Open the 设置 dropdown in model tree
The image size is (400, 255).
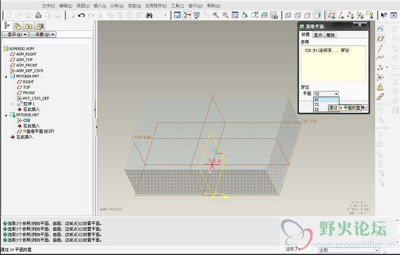click(42, 34)
